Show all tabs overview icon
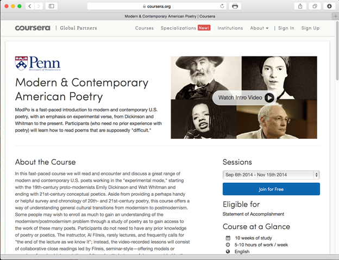This screenshot has width=339, height=260. pos(315,6)
